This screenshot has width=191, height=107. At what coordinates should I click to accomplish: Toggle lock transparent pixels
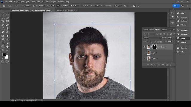pyautogui.click(x=149, y=42)
